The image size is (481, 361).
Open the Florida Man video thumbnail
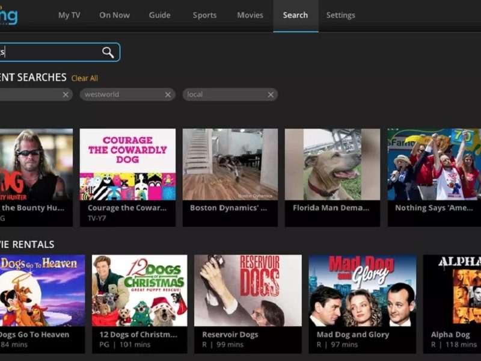click(x=332, y=164)
